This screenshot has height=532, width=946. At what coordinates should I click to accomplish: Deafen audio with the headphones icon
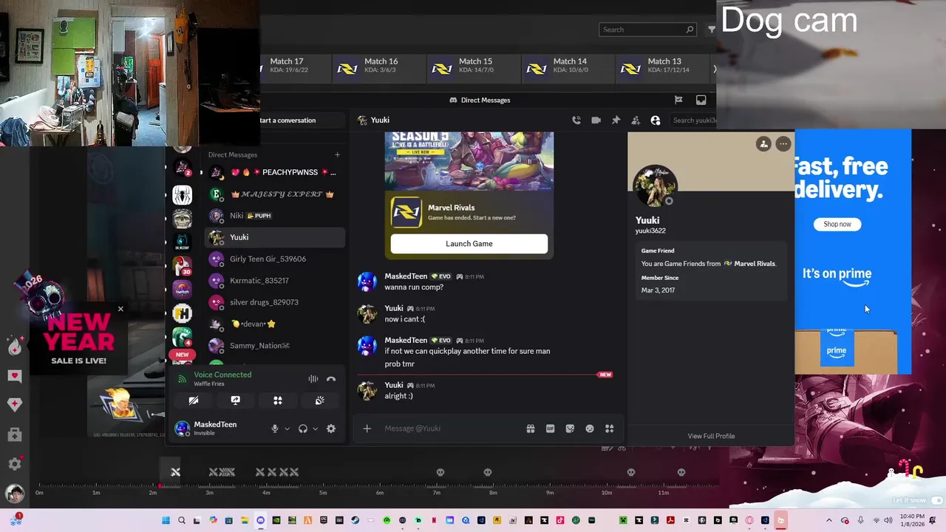click(x=302, y=429)
